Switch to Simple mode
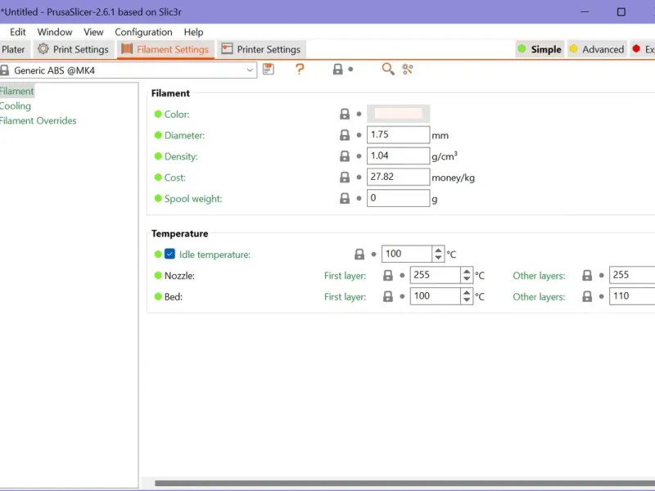655x491 pixels. click(540, 49)
